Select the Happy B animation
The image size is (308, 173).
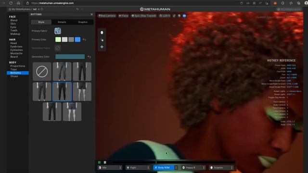(192, 168)
